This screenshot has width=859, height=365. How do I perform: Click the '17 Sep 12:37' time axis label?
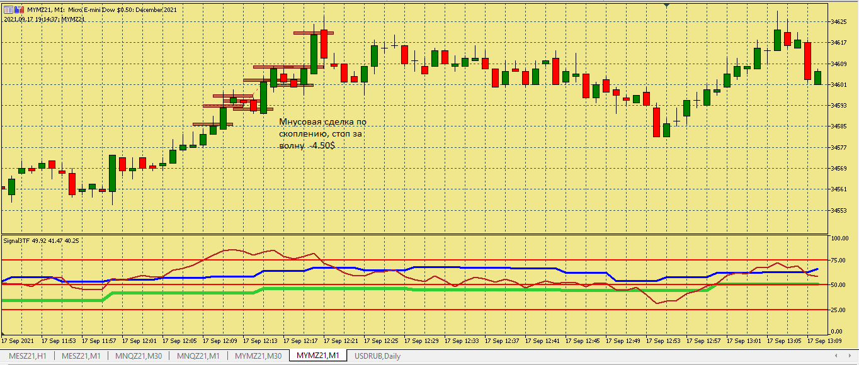tap(502, 341)
